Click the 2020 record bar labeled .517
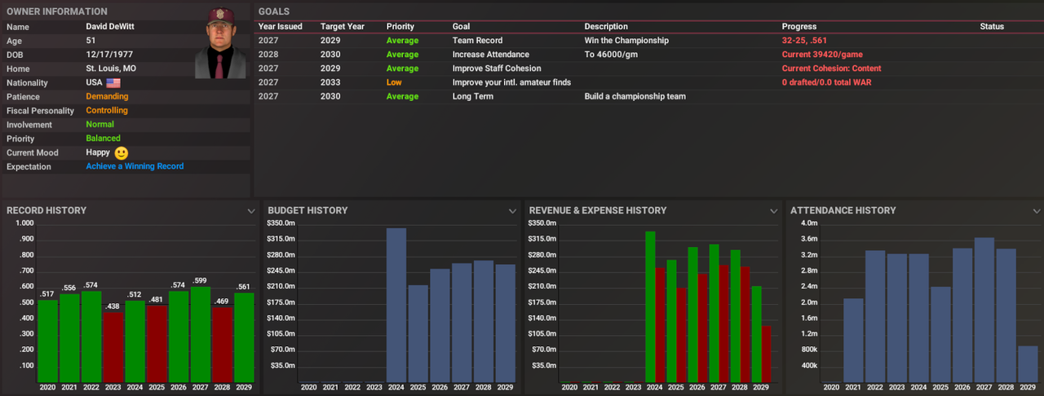 coord(48,341)
